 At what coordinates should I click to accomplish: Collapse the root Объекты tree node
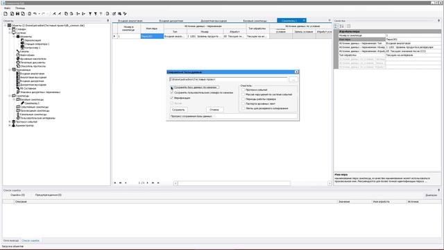tap(6, 26)
